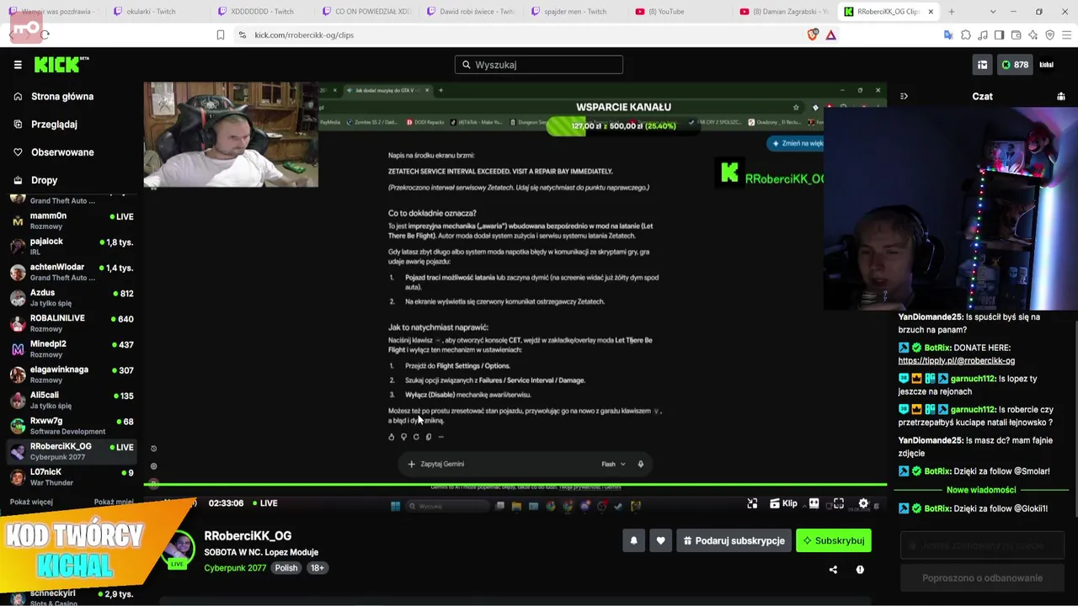
Task: Open the achtenWlodar channel in sidebar
Action: (72, 272)
